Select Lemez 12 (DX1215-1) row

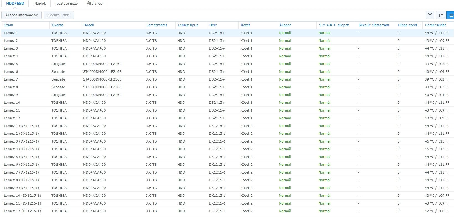point(228,211)
